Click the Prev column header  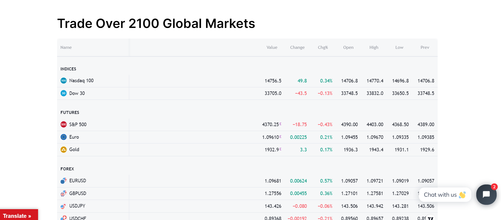tap(425, 47)
